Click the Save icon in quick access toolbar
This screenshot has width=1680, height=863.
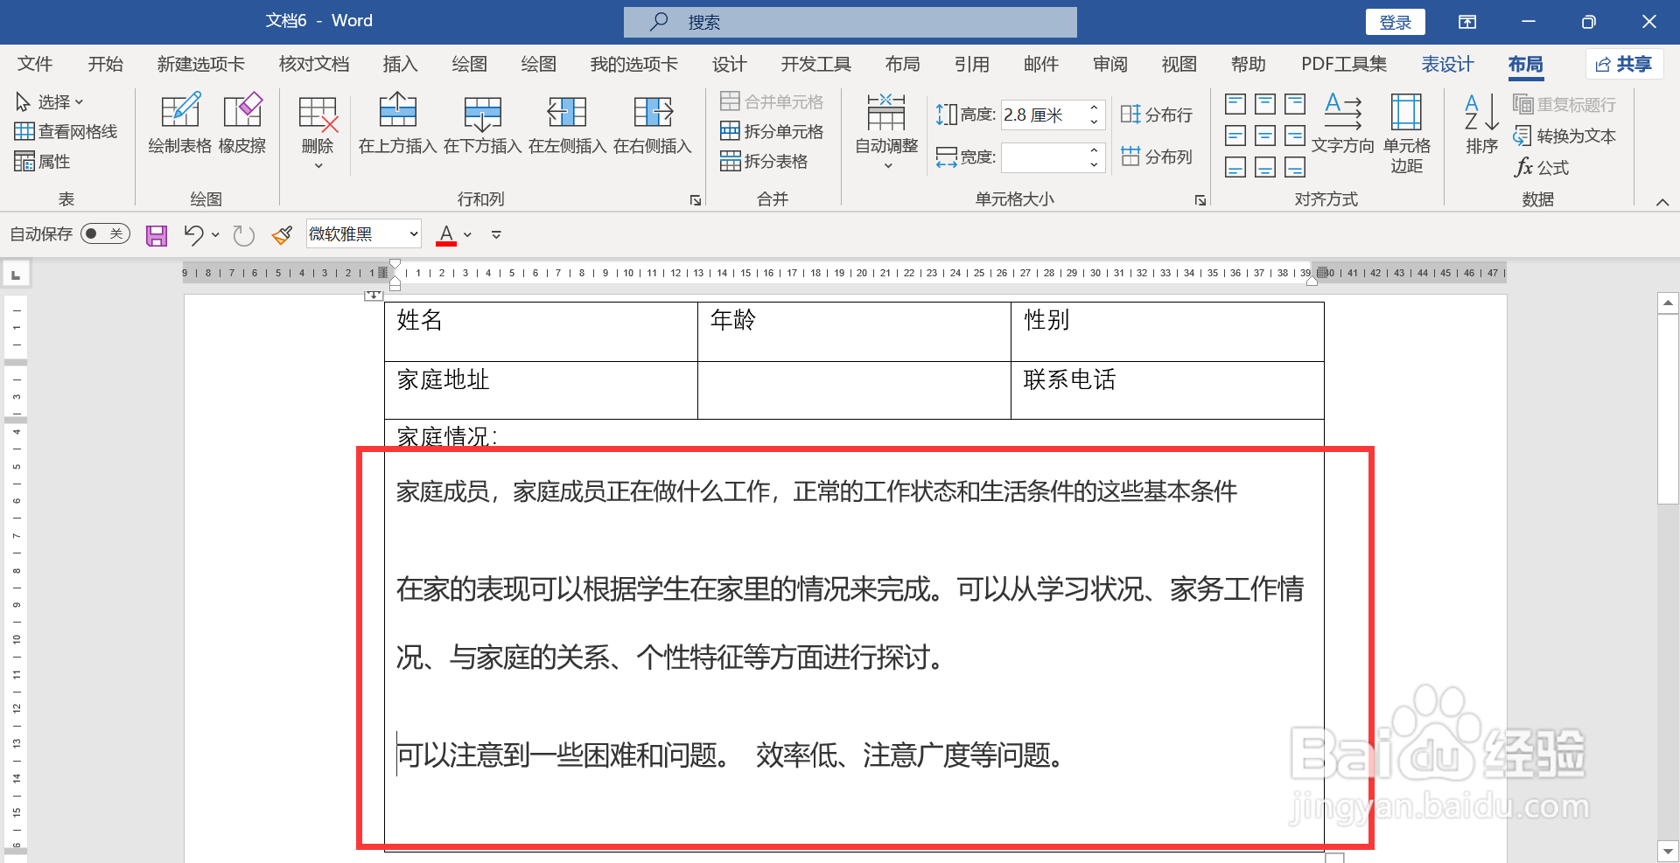[x=157, y=234]
